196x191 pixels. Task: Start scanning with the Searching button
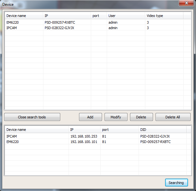176,182
